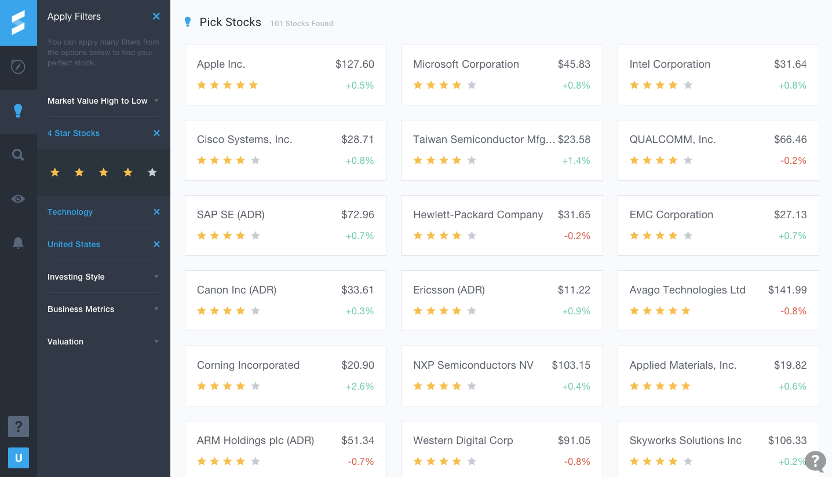Click the app logo in the sidebar
This screenshot has width=832, height=477.
[19, 23]
